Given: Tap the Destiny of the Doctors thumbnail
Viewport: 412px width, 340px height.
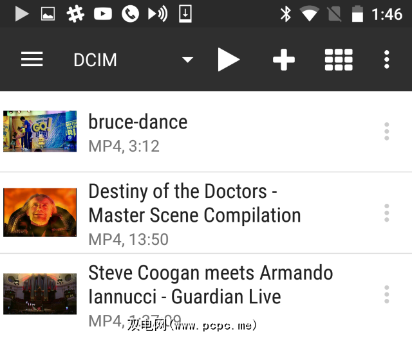Looking at the screenshot, I should [40, 213].
